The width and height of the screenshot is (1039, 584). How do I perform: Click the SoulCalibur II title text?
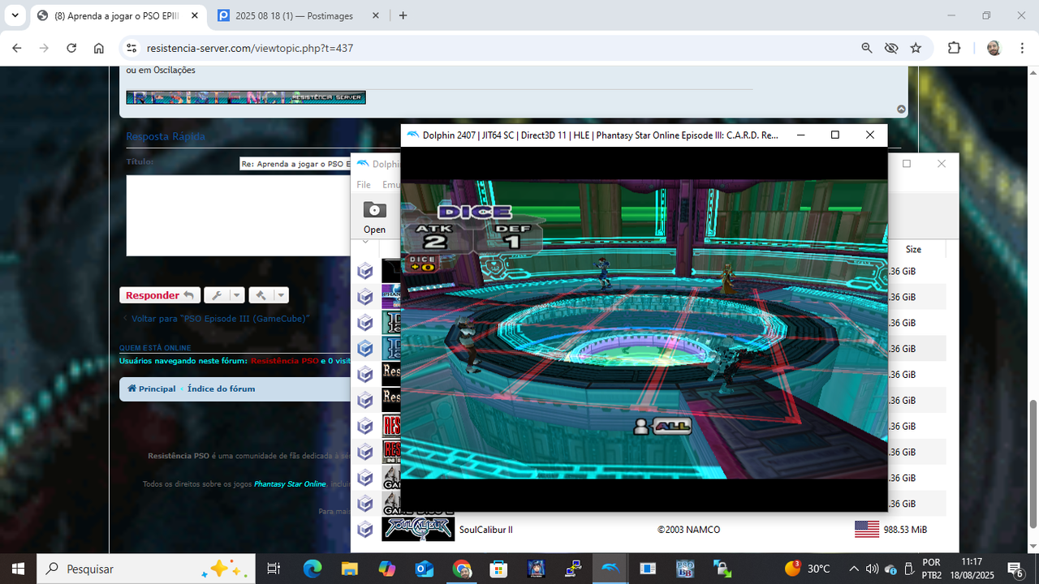[485, 530]
